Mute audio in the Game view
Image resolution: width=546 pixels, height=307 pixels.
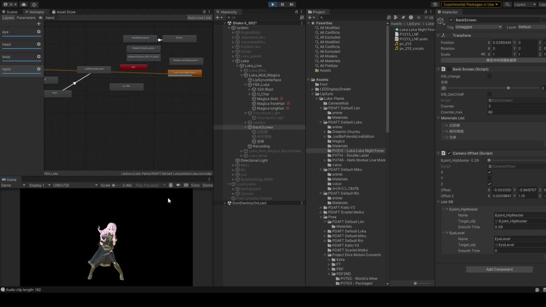pos(178,185)
